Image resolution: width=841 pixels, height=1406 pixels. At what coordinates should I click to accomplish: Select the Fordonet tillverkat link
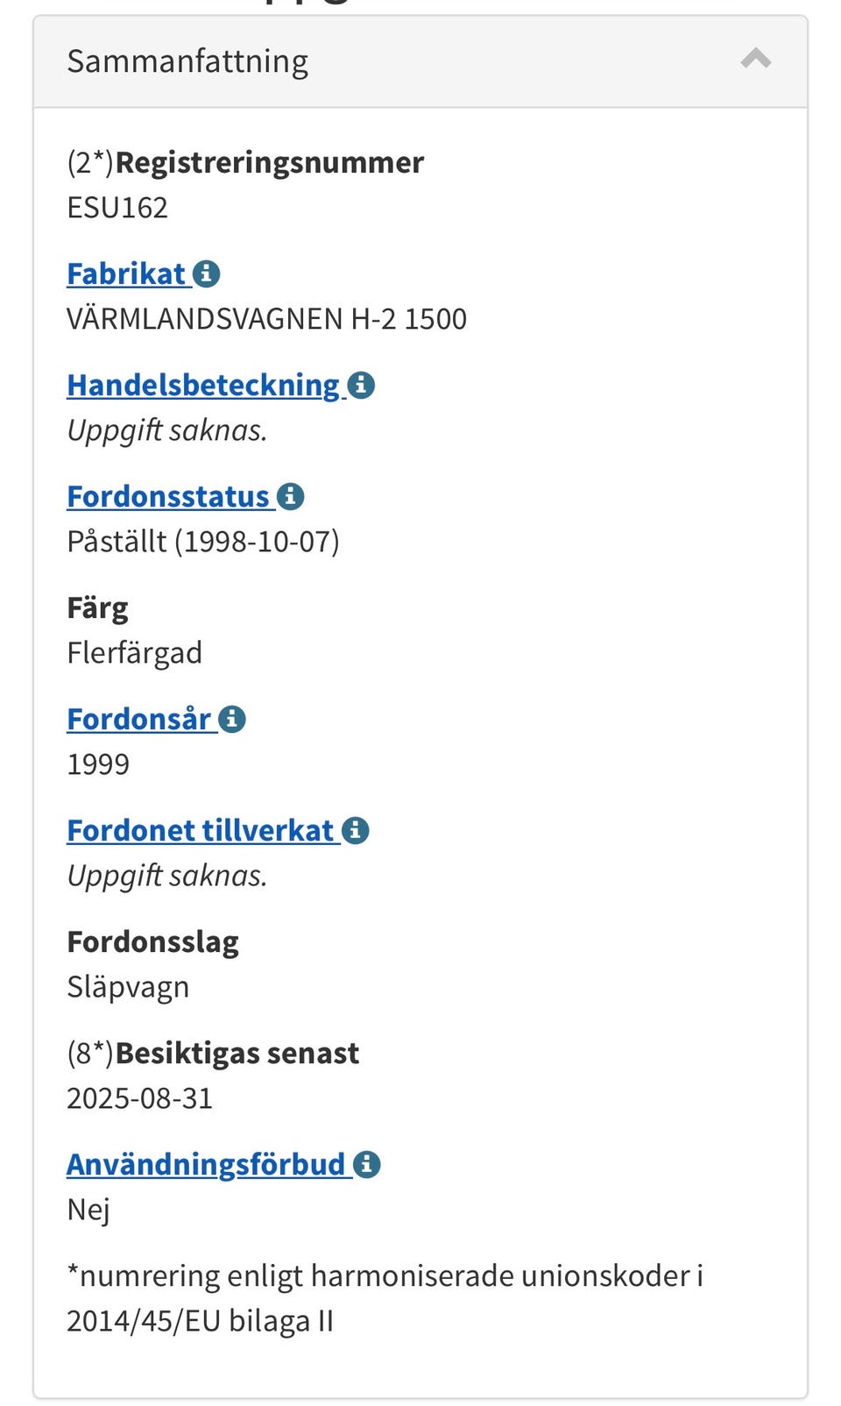point(200,830)
